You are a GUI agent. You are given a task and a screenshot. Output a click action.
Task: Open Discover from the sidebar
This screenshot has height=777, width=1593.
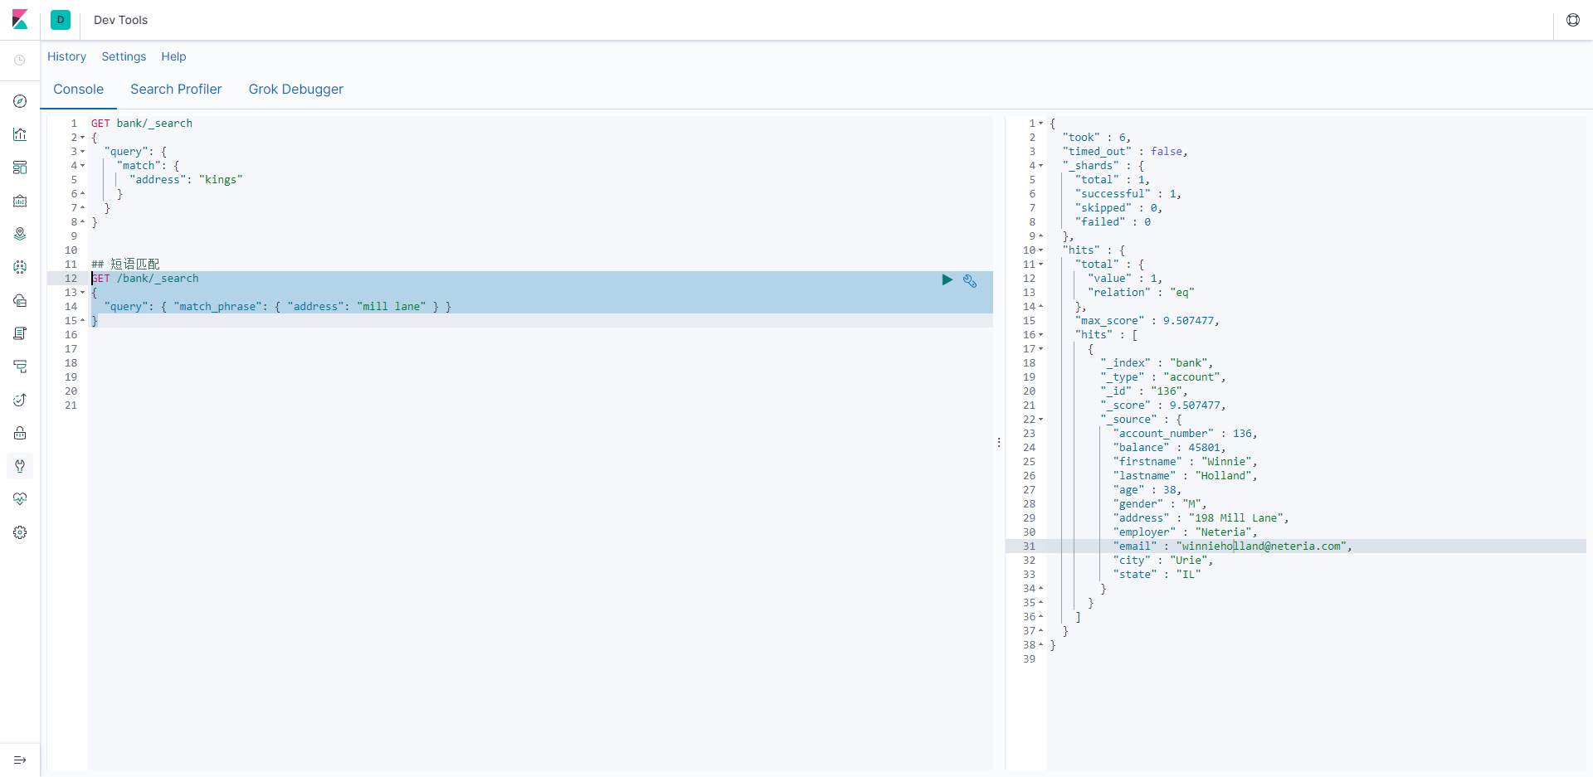[x=20, y=101]
